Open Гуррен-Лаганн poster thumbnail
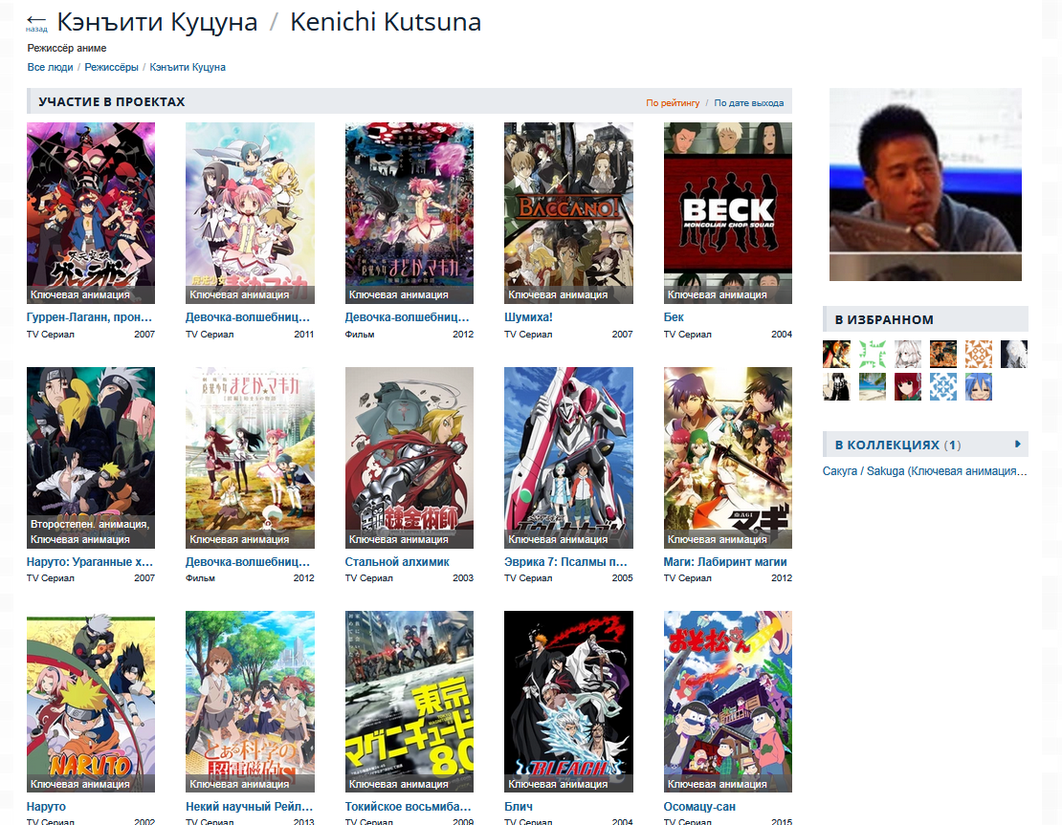This screenshot has height=825, width=1062. [91, 212]
